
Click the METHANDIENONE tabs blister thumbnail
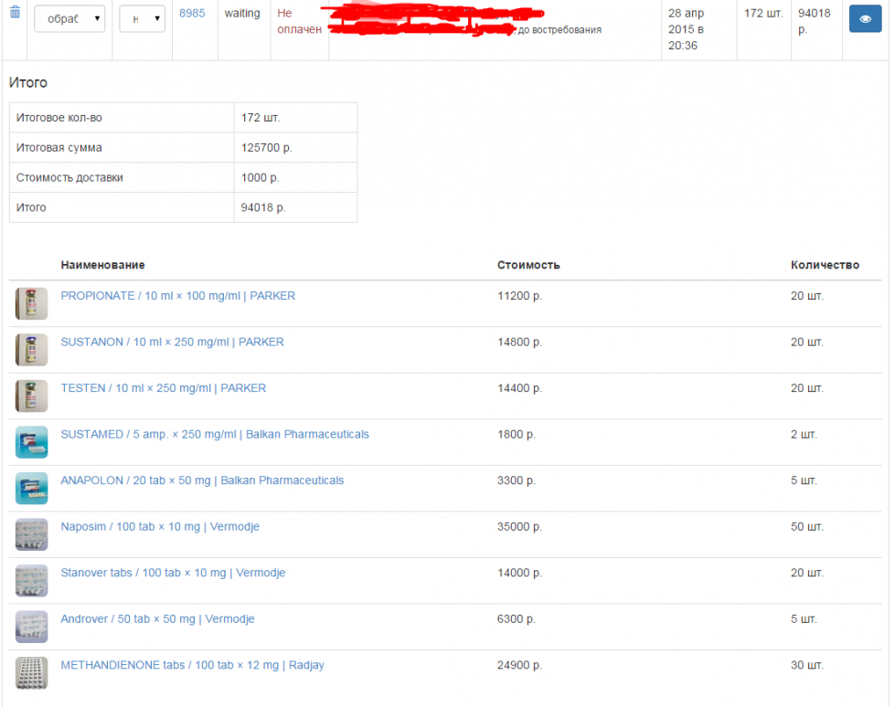pyautogui.click(x=31, y=673)
